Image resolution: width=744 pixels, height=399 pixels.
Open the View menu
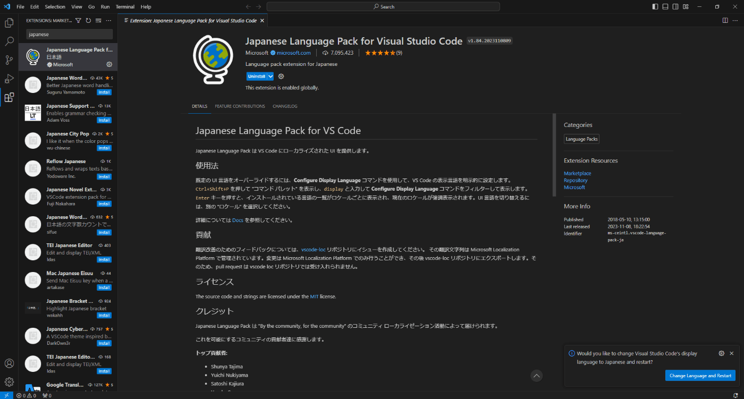tap(77, 7)
